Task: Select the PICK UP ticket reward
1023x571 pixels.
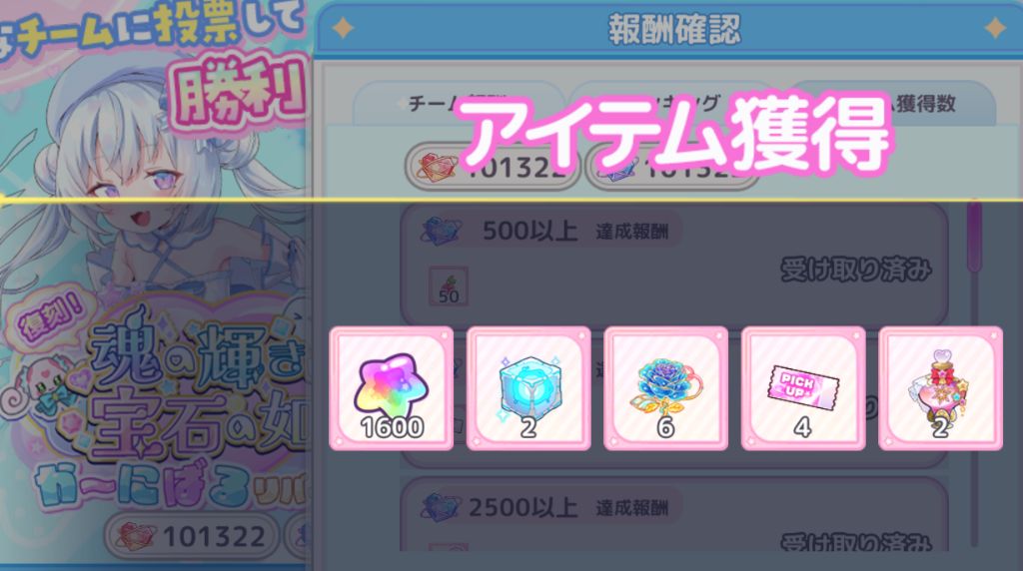Action: tap(804, 389)
